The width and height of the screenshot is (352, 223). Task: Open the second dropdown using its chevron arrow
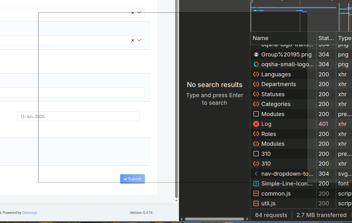tap(139, 40)
